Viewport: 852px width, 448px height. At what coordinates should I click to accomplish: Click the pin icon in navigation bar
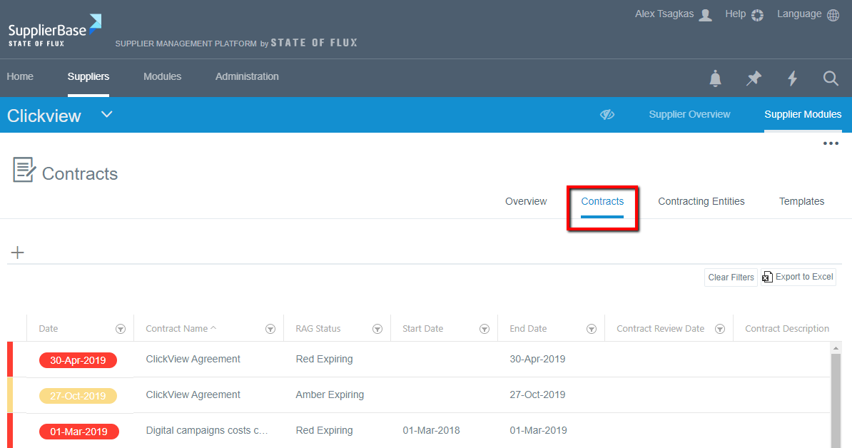coord(754,78)
